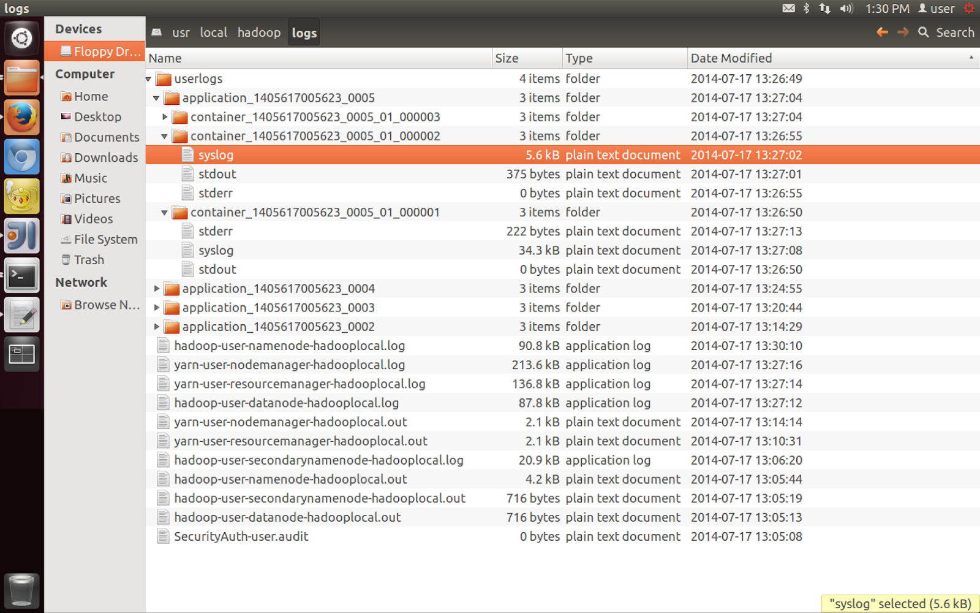Open the sound indicator in the top bar
This screenshot has height=613, width=980.
847,9
